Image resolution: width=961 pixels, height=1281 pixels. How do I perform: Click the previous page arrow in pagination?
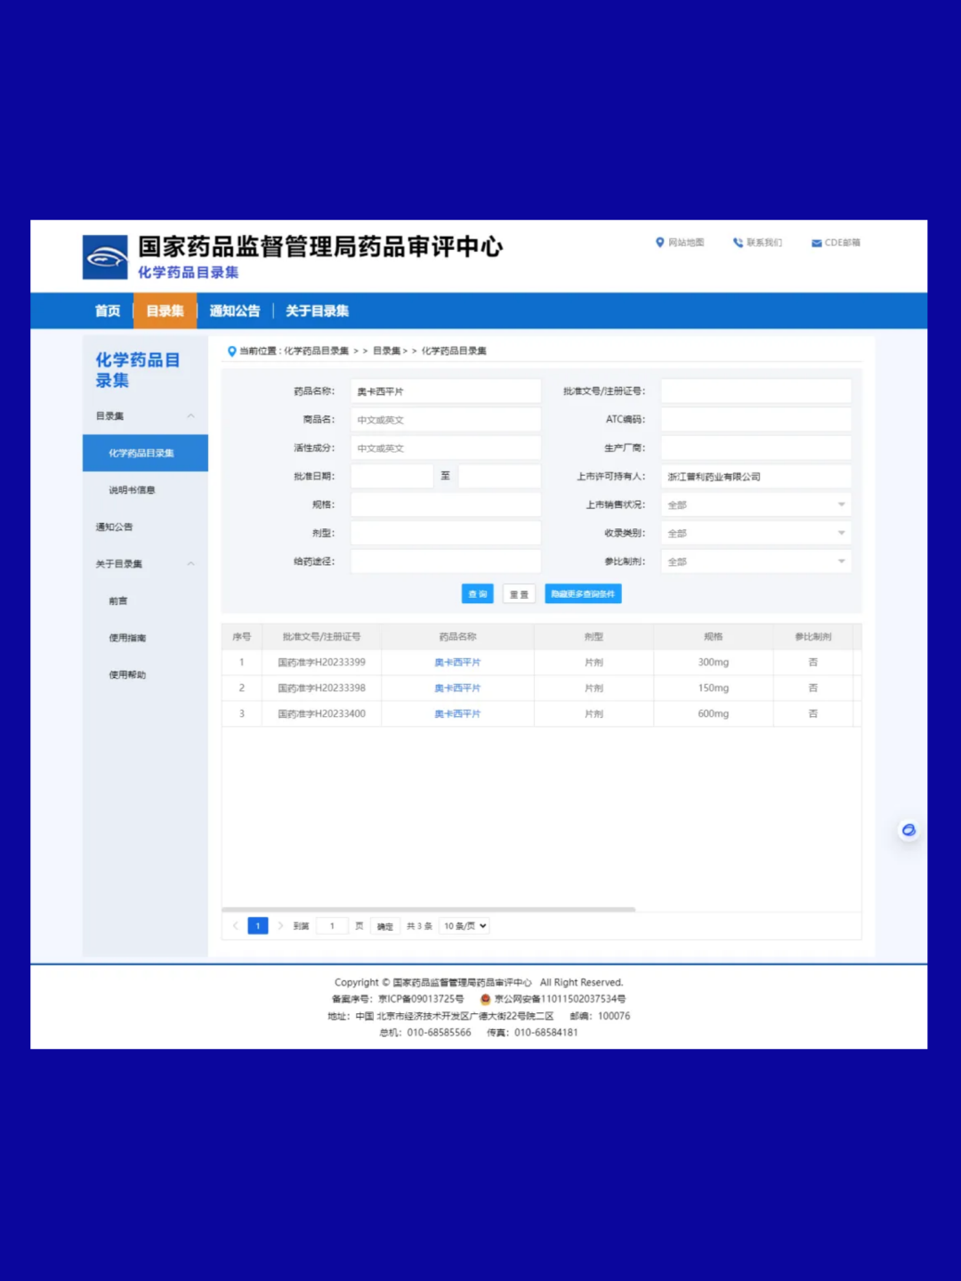[x=235, y=926]
